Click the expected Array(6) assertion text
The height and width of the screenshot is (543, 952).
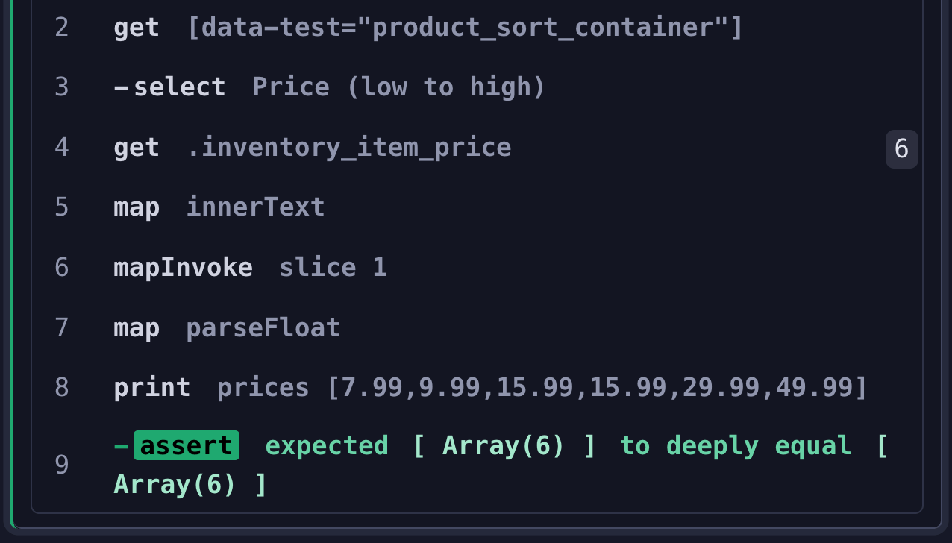click(x=430, y=446)
